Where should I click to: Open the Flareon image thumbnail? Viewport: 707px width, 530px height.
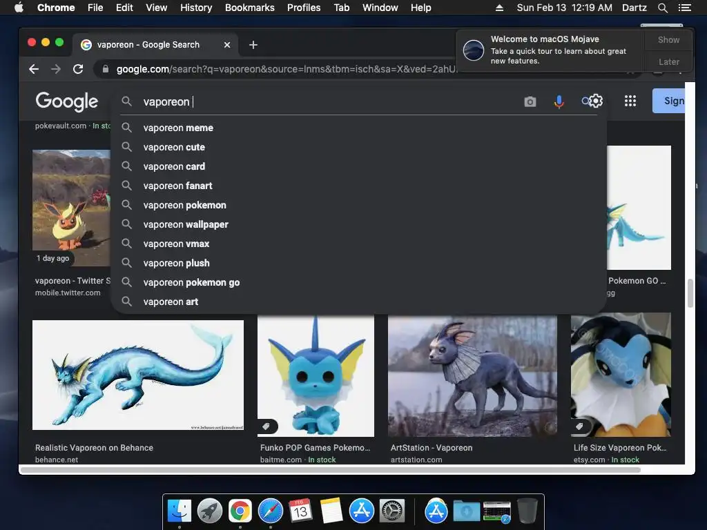(71, 208)
